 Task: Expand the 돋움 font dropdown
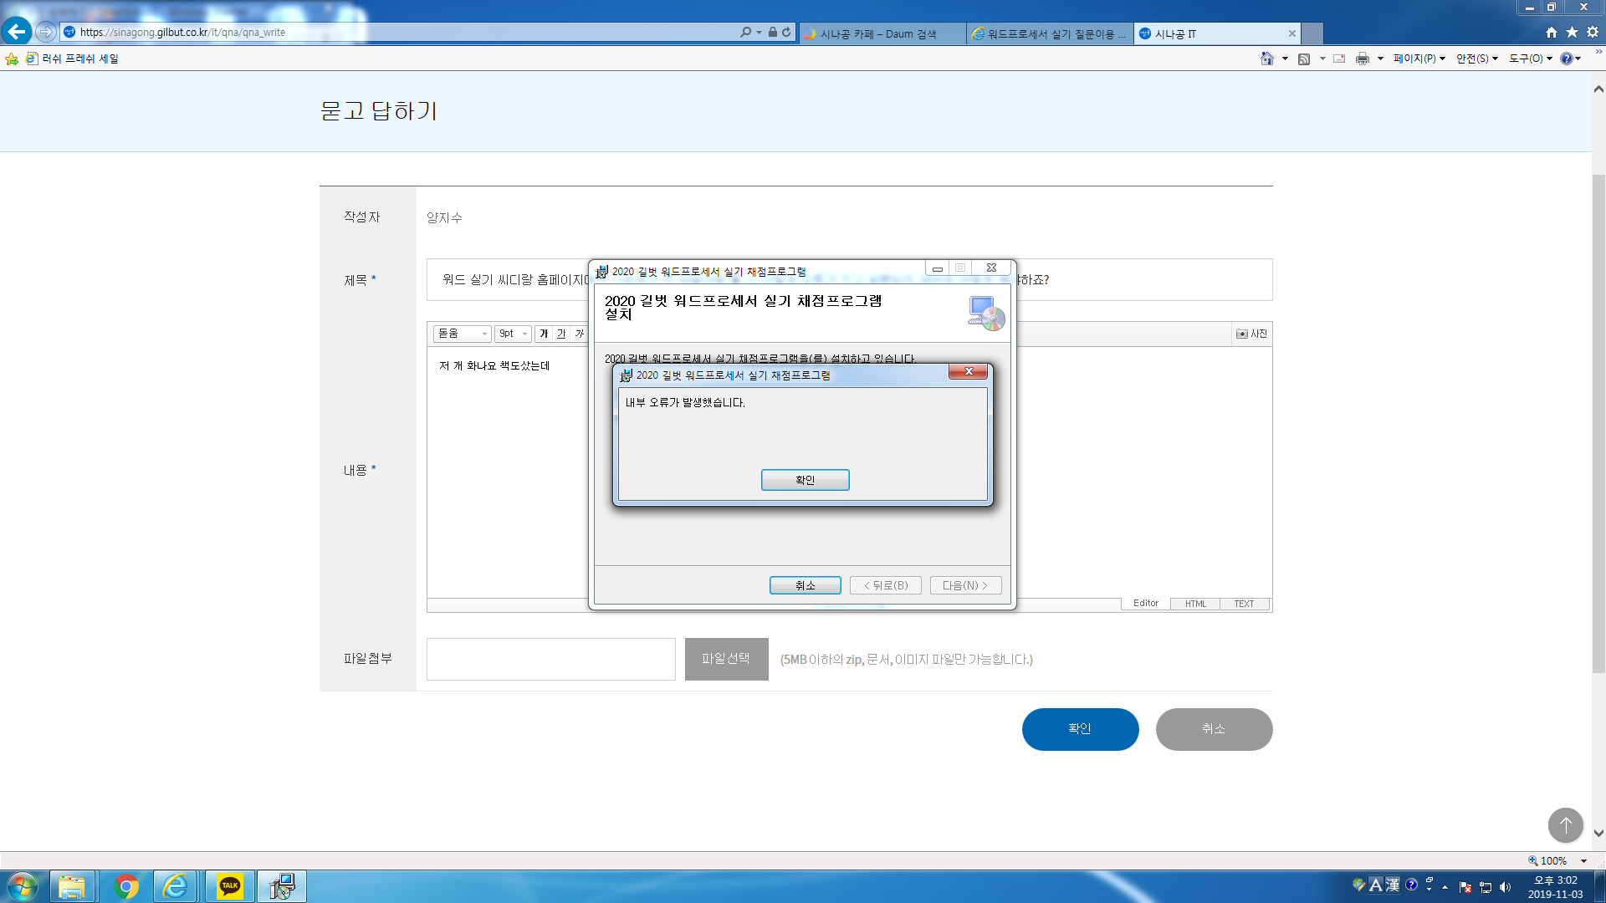pos(462,334)
